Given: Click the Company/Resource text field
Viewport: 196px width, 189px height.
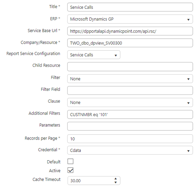Looking at the screenshot, I should (130, 43).
